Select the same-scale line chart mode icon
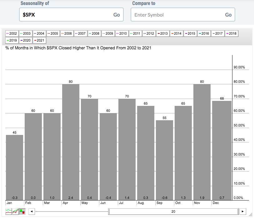This screenshot has height=218, width=254. pyautogui.click(x=15, y=211)
